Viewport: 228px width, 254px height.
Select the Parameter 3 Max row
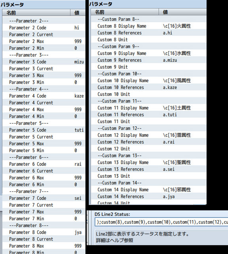tap(44, 75)
